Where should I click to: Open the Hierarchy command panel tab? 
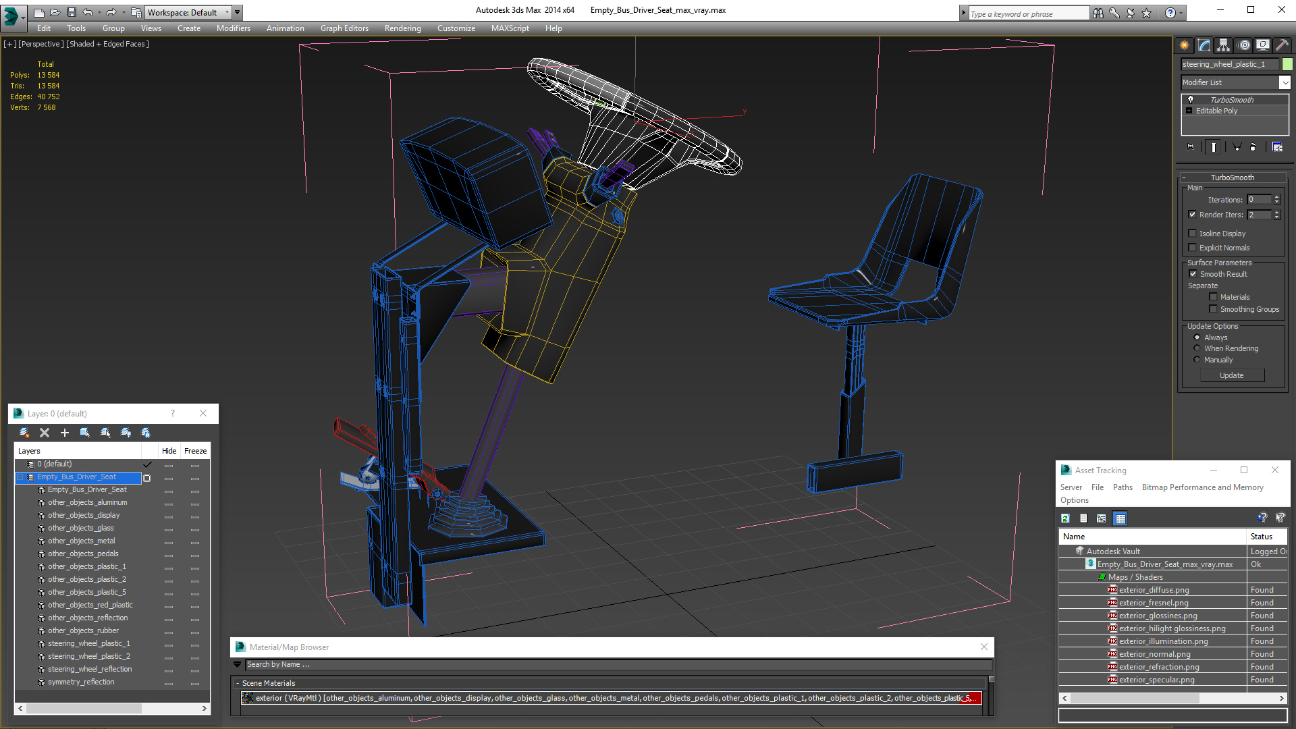pos(1223,45)
